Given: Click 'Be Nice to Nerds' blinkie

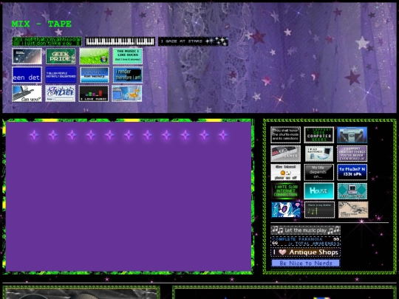Looking at the screenshot, I should 306,263.
